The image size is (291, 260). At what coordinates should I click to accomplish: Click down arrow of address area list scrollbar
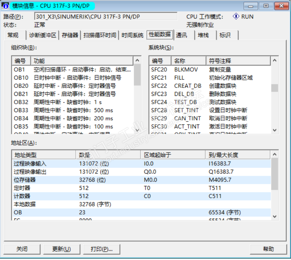(x=275, y=216)
